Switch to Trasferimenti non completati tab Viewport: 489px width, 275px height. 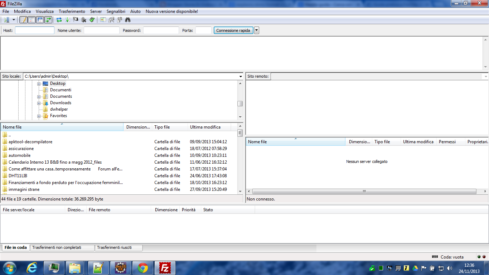[x=62, y=247]
